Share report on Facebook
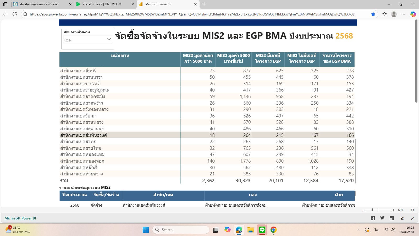 (373, 218)
